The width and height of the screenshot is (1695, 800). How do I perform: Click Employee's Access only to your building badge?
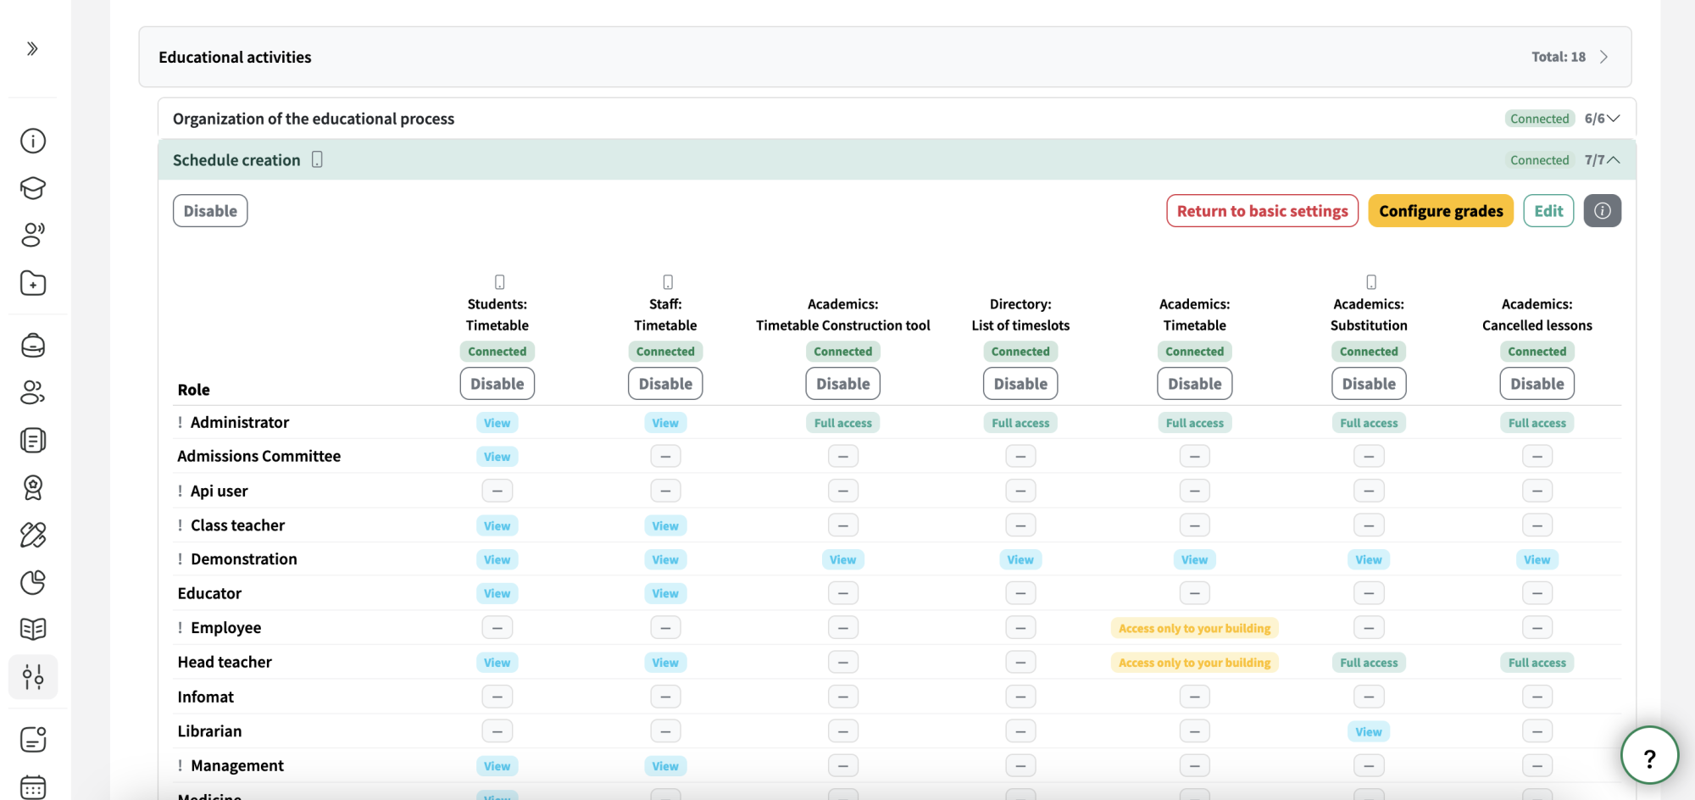click(x=1195, y=628)
